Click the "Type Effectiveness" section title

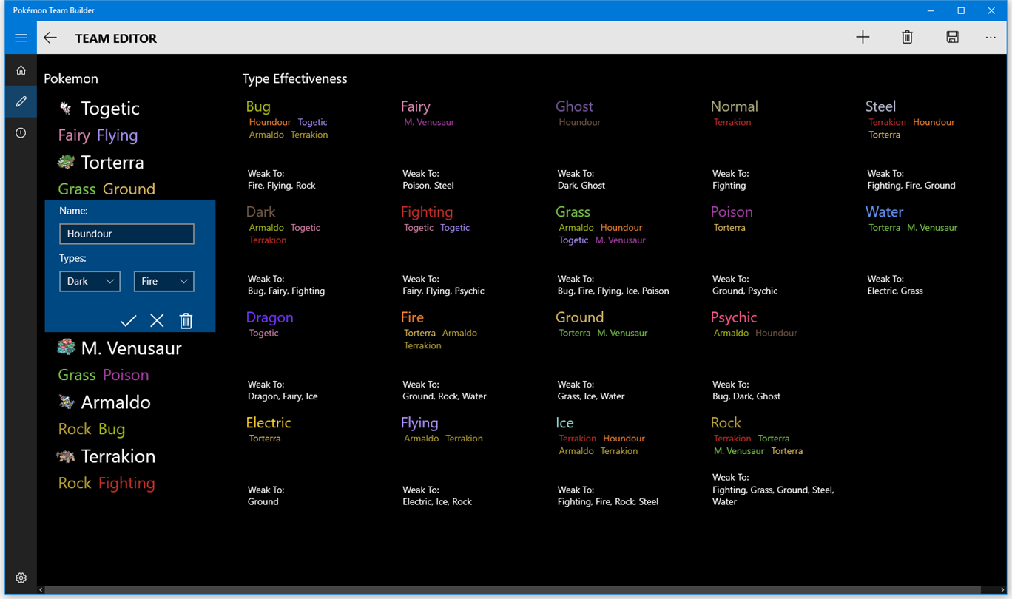[x=294, y=78]
